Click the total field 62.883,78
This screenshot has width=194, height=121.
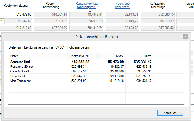[122, 28]
